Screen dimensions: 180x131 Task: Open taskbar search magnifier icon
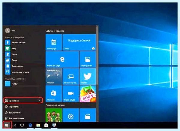(14, 125)
